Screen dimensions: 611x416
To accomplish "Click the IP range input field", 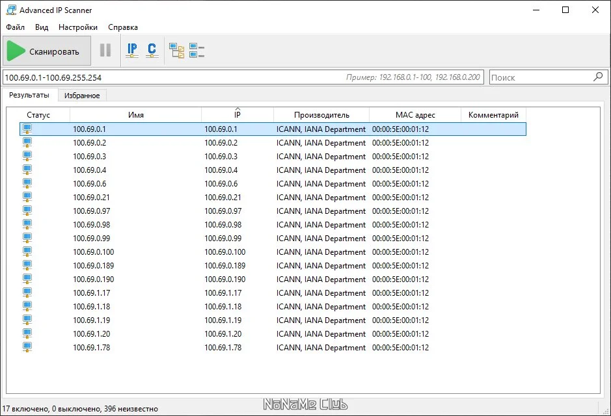I will [x=243, y=77].
